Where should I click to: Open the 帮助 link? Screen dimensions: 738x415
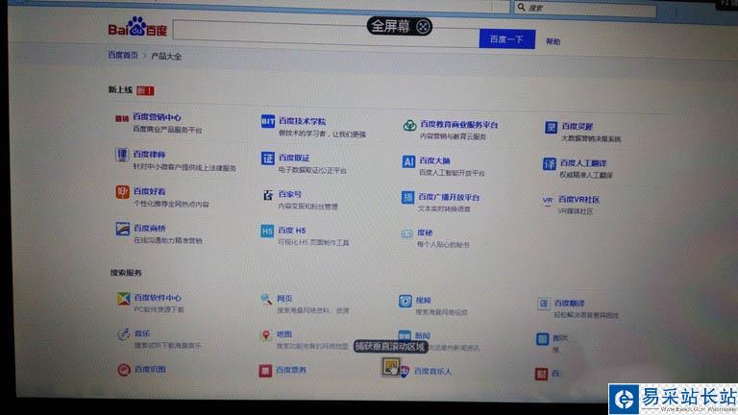(553, 41)
